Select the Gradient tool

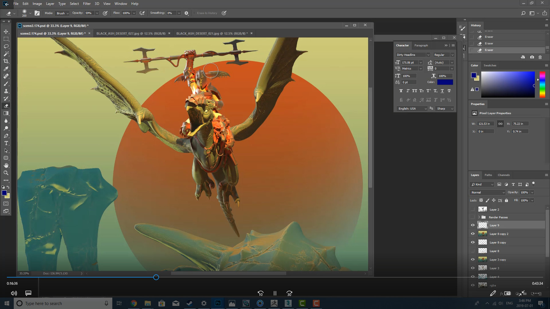click(6, 113)
